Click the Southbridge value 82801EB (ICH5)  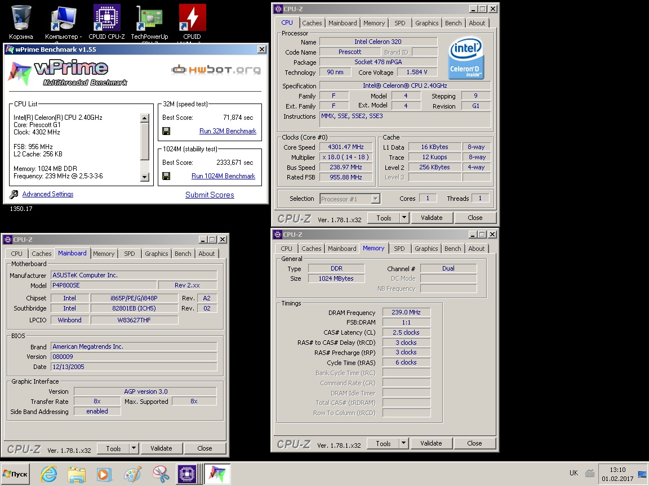(134, 308)
